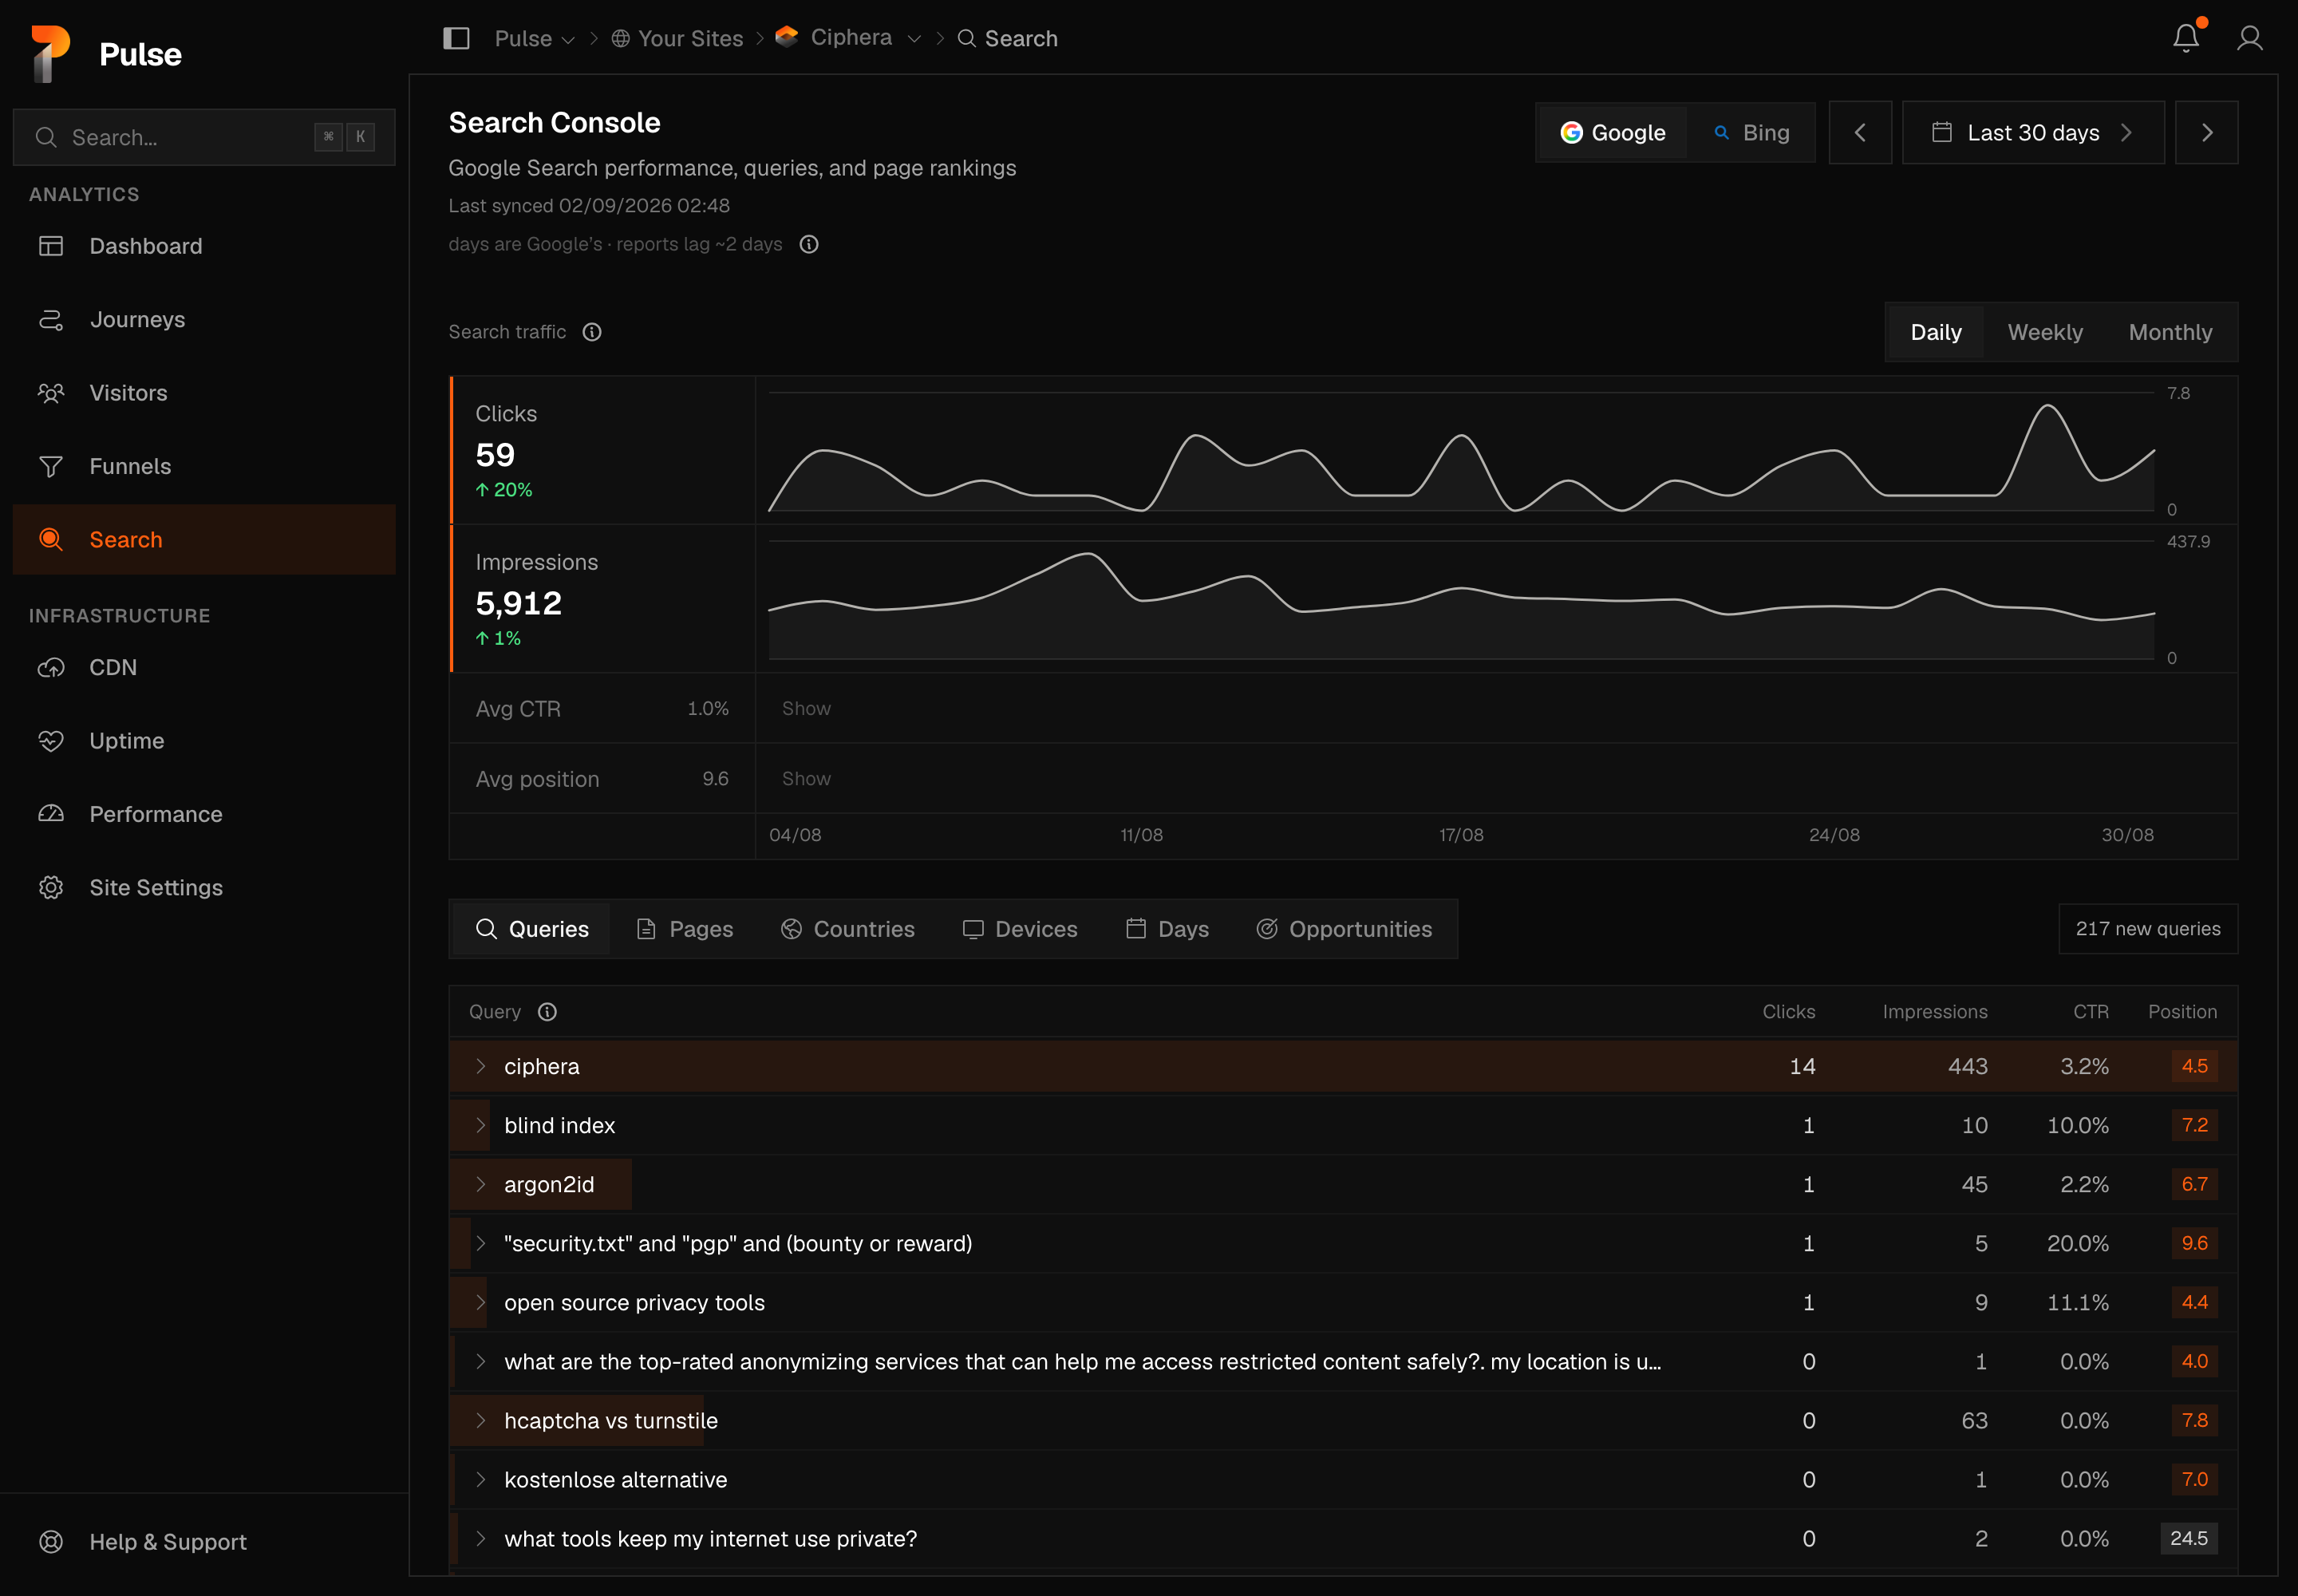The width and height of the screenshot is (2298, 1596).
Task: Expand the kostenlose alternative row
Action: pyautogui.click(x=481, y=1479)
